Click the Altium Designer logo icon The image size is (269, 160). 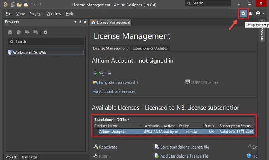(x=6, y=4)
